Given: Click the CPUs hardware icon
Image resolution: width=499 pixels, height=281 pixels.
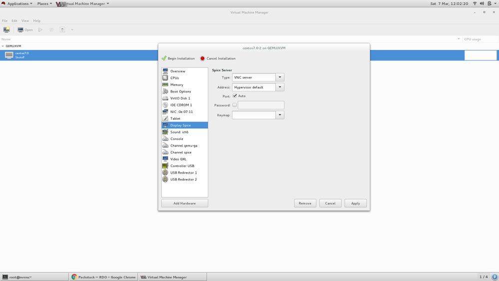Looking at the screenshot, I should [x=165, y=78].
